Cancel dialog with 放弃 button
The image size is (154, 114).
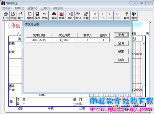click(121, 60)
